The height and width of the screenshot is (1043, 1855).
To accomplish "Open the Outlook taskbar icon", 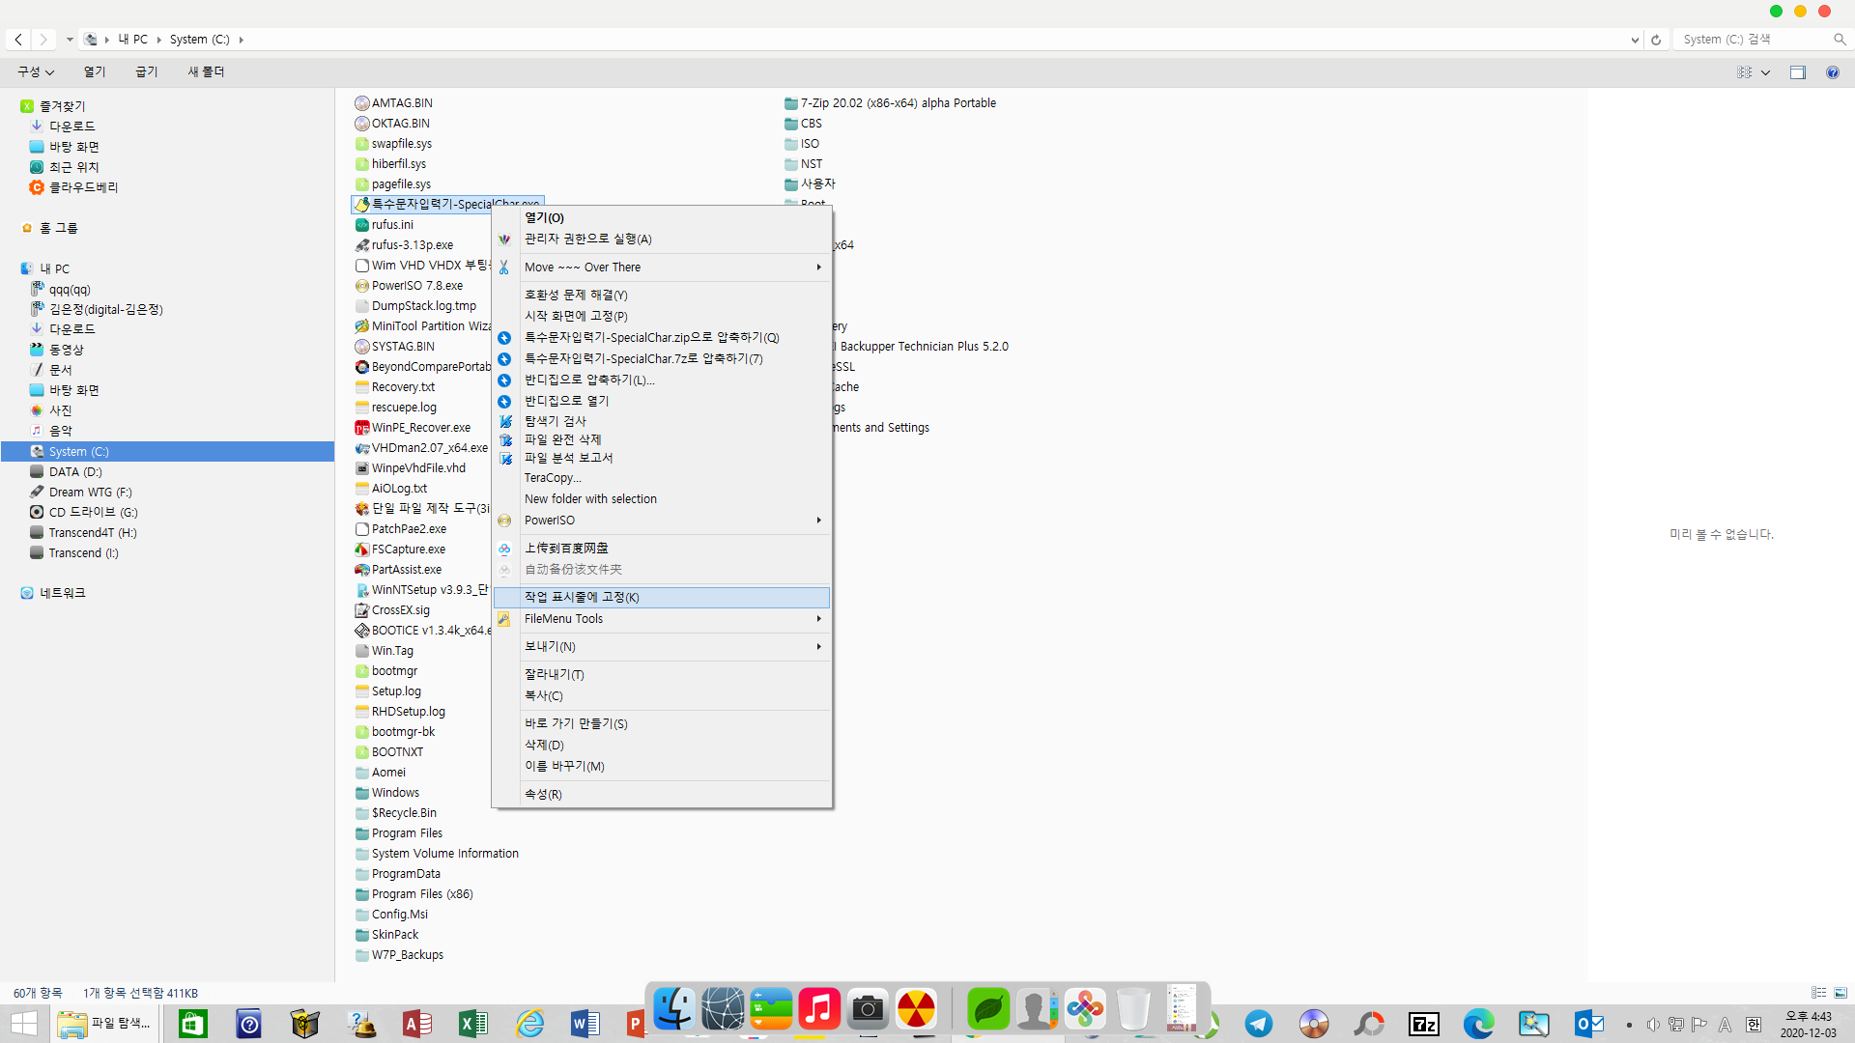I will click(x=1589, y=1024).
